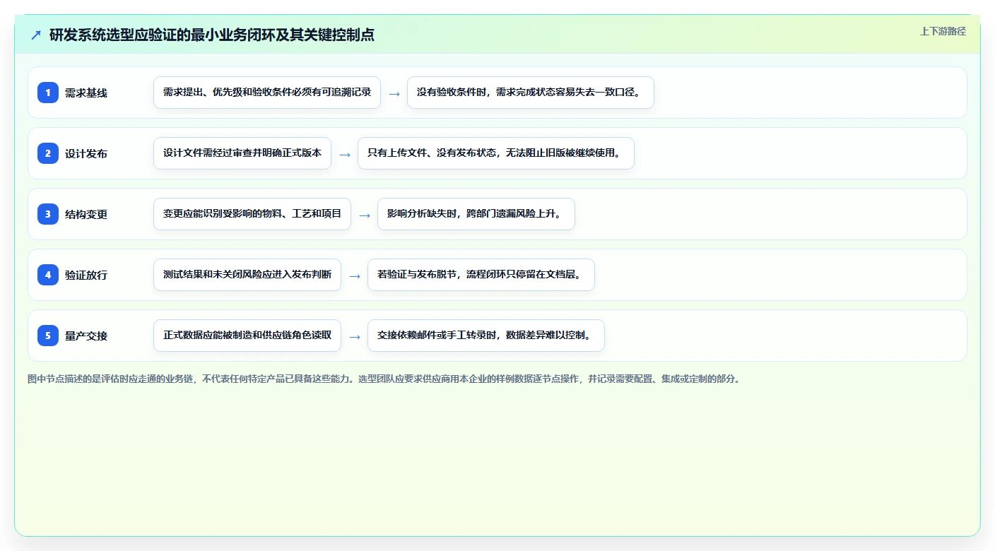Click box 交接依赖邮件或手工转录时，数据差异难以控制
995x551 pixels.
486,336
